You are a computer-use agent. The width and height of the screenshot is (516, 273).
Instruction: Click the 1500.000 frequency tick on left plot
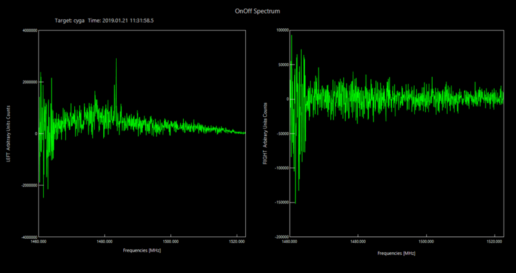[x=170, y=242]
